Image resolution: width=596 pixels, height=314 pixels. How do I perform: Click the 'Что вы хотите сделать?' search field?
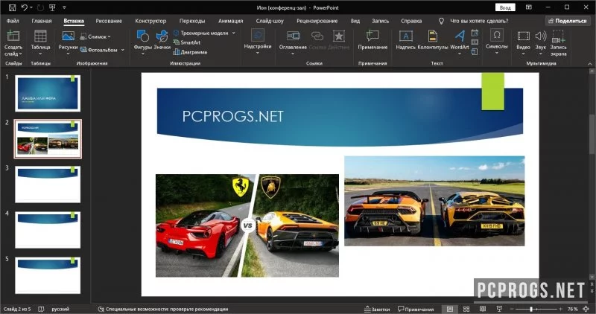point(479,21)
